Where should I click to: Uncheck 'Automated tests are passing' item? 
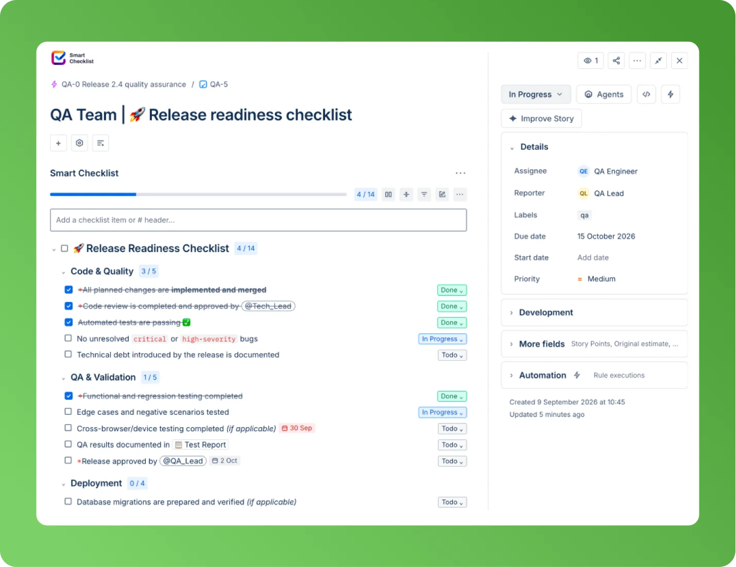click(69, 322)
